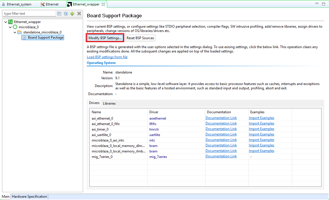Open Load BSP settings from file link
This screenshot has height=200, width=329.
pyautogui.click(x=107, y=57)
